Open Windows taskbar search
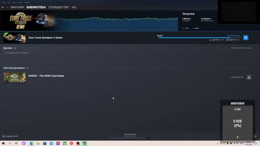260x146 pixels. pyautogui.click(x=10, y=143)
